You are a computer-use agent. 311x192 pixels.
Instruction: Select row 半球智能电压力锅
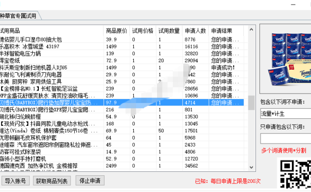click(x=122, y=54)
